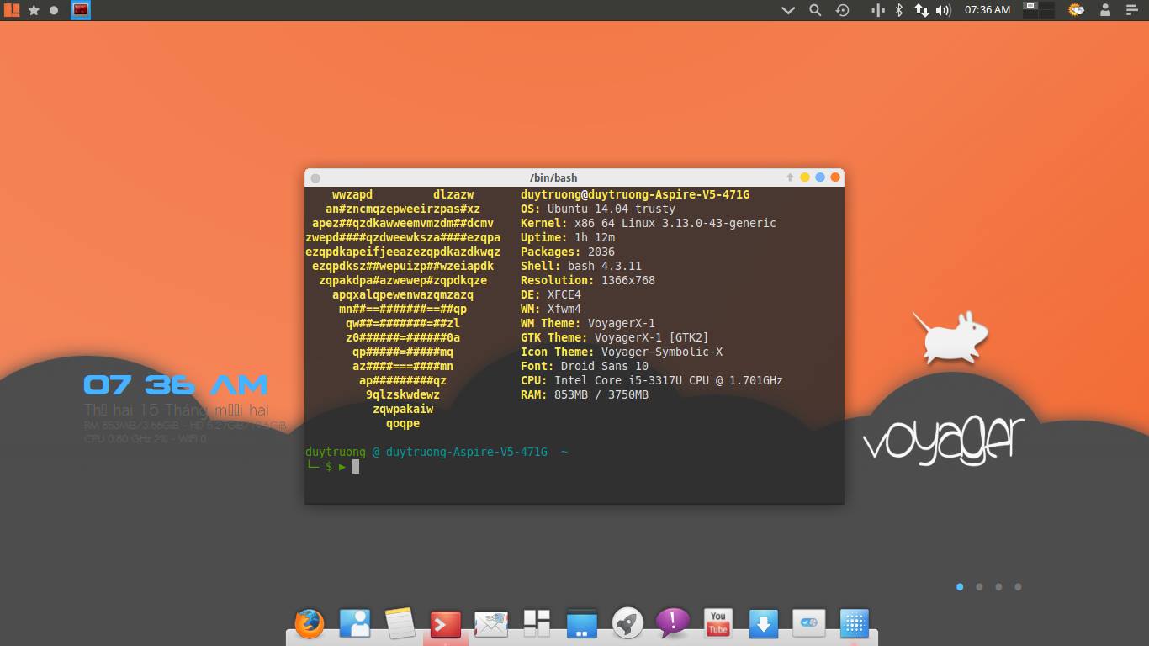
Task: Click the "Kernel:" line in terminal
Action: (649, 223)
